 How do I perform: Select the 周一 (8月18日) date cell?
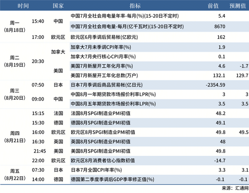pyautogui.click(x=14, y=26)
